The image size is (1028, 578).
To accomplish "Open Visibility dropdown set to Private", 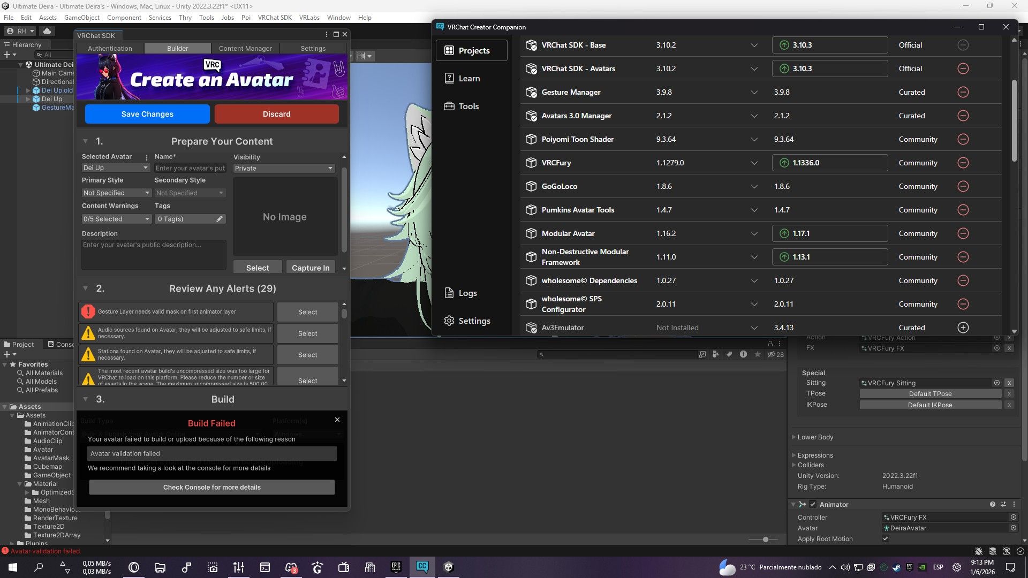I will click(x=284, y=169).
